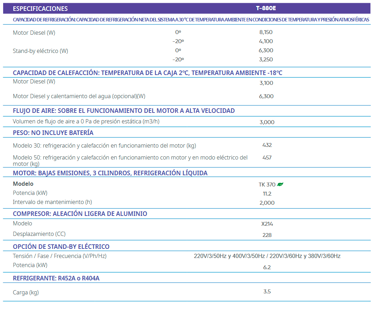
Task: Click the COMPRESOR: ALEACIÓN LIGERA DE ALUMINIO heading
Action: [x=80, y=214]
